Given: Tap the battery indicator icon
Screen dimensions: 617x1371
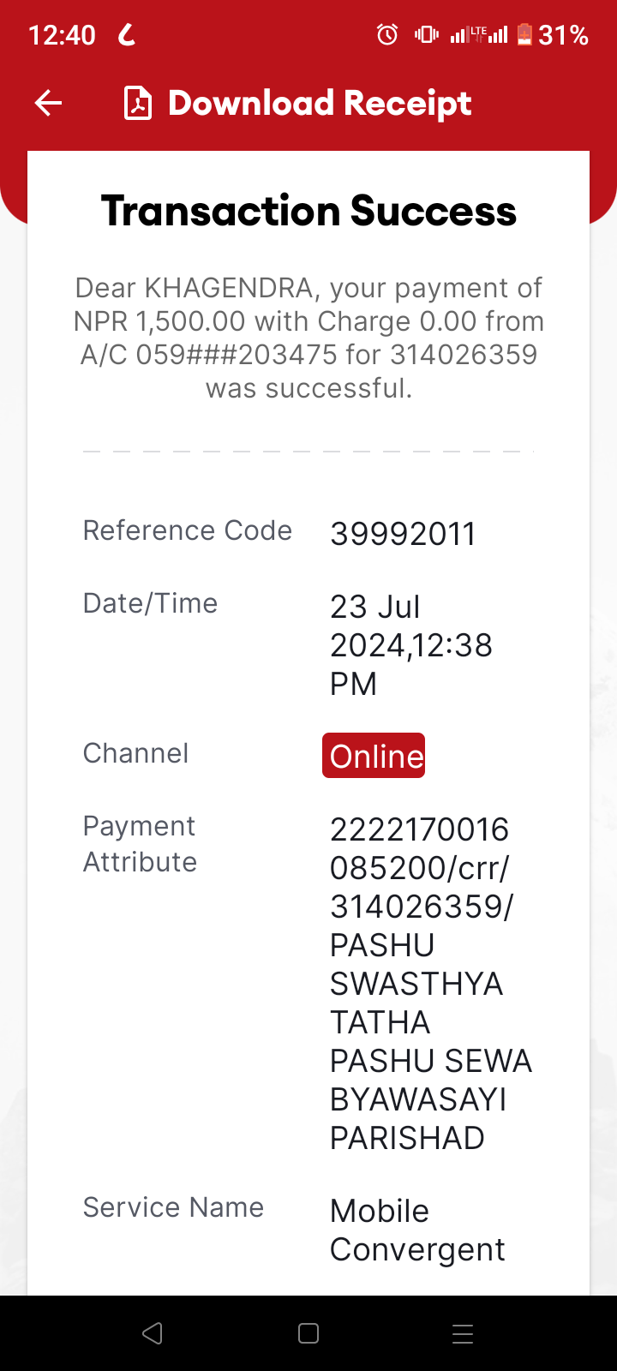Looking at the screenshot, I should click(525, 34).
